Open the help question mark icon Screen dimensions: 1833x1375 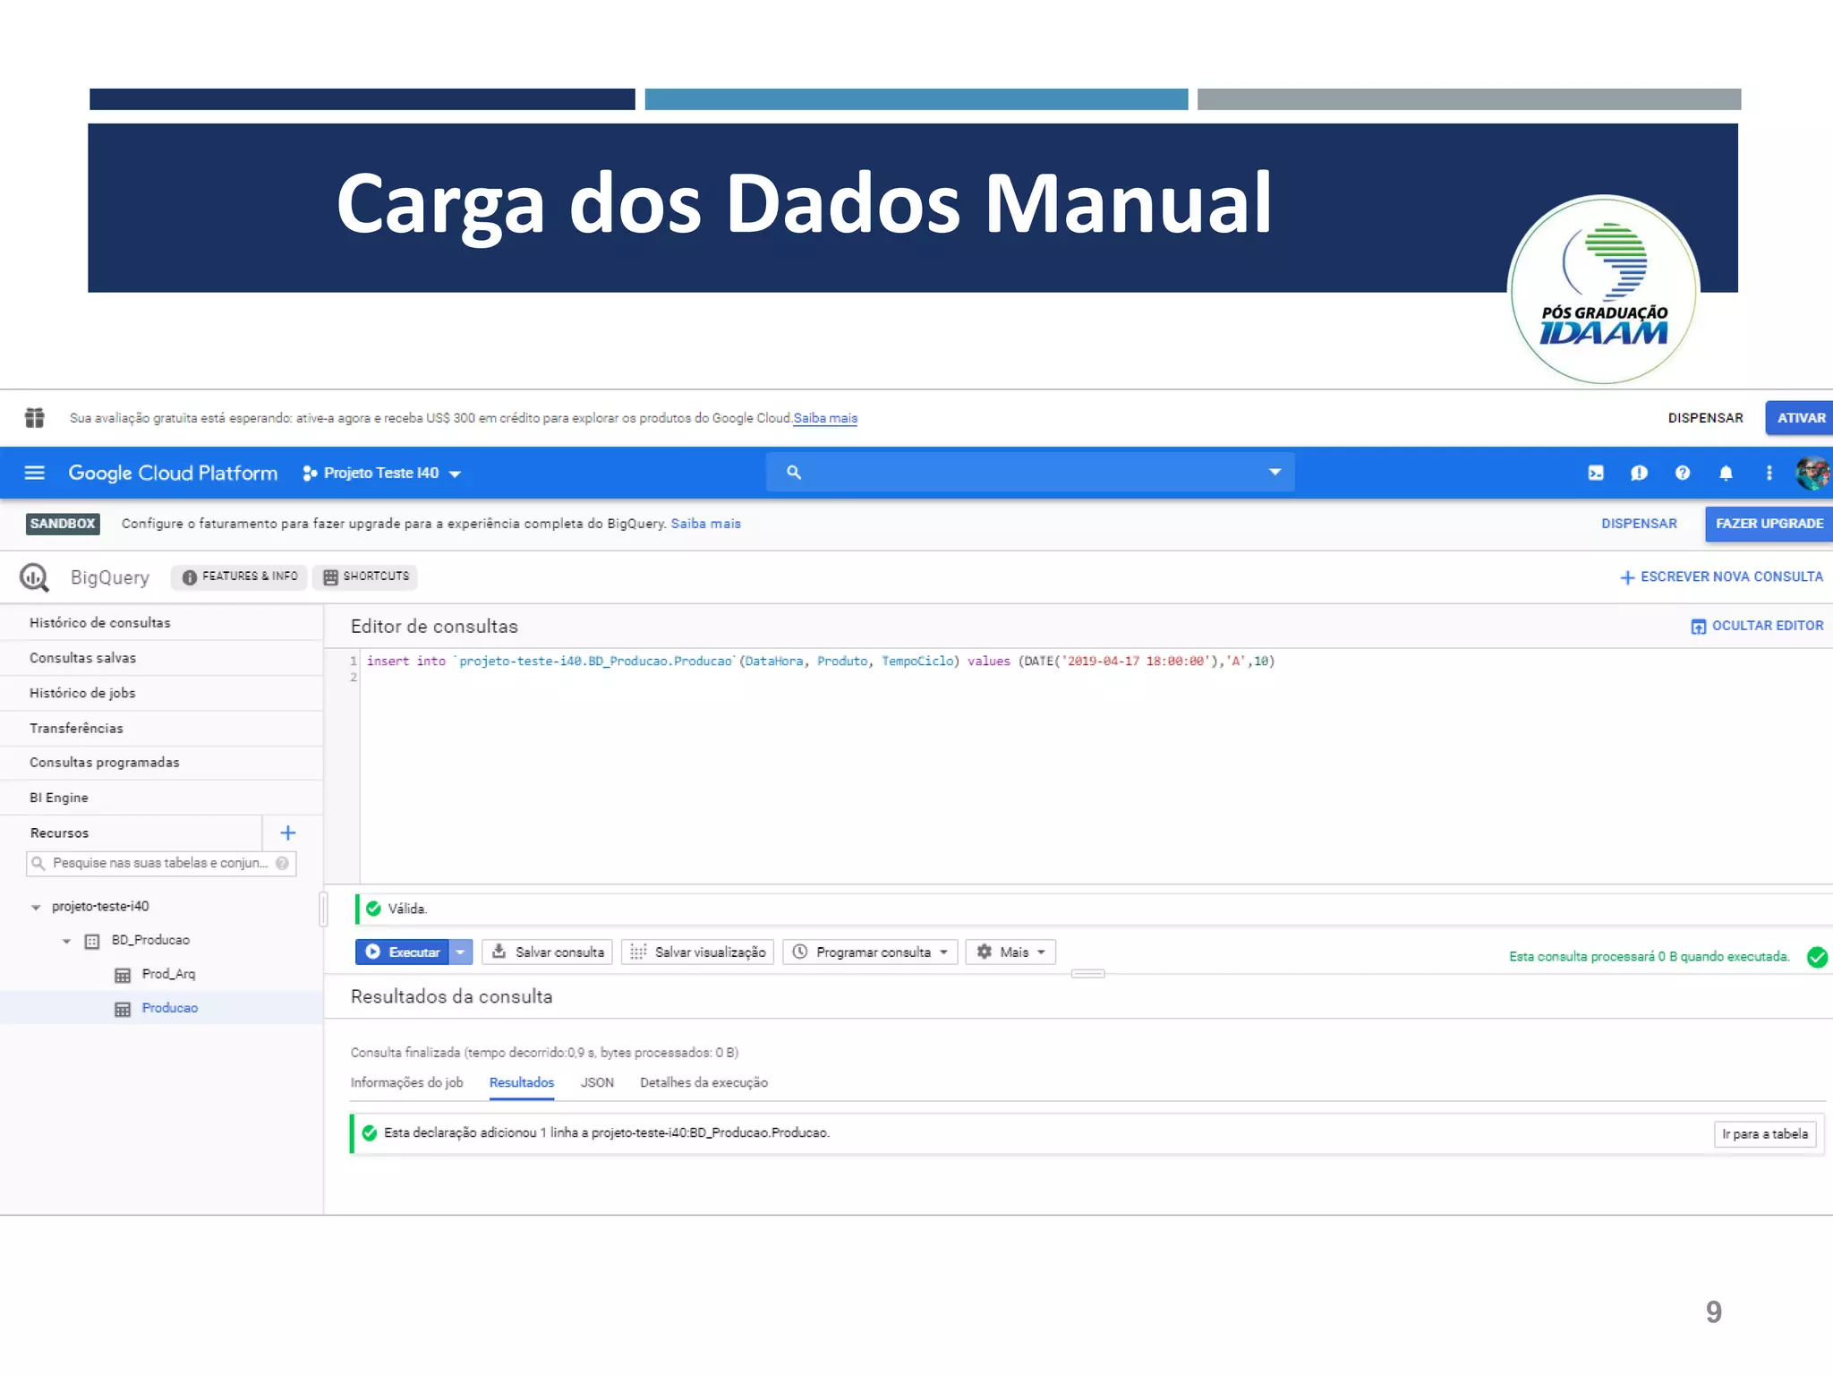(x=1683, y=473)
